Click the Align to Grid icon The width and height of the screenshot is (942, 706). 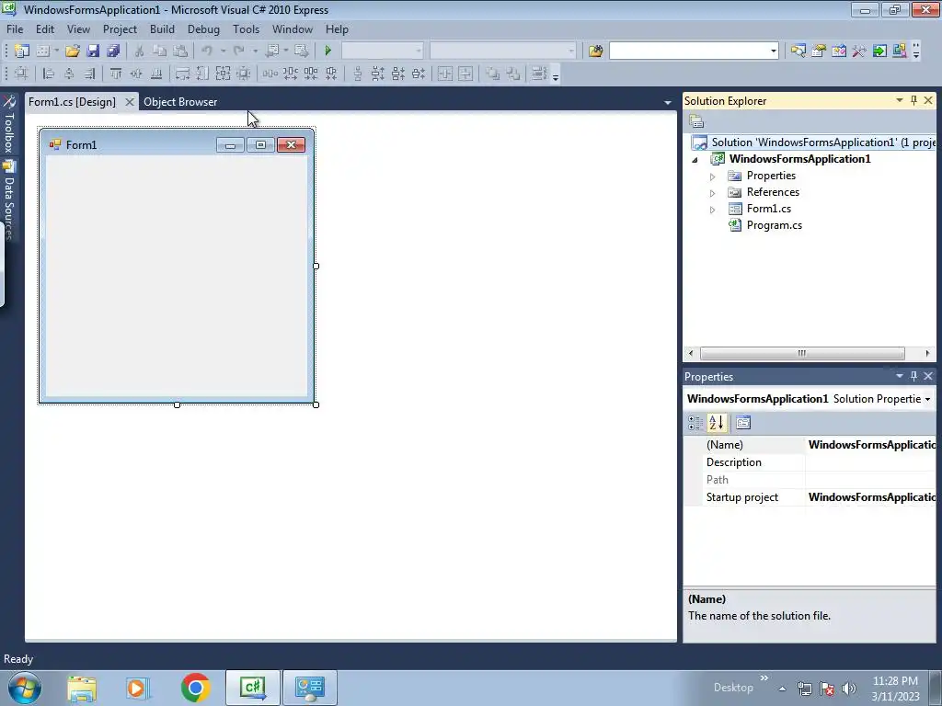[x=22, y=74]
